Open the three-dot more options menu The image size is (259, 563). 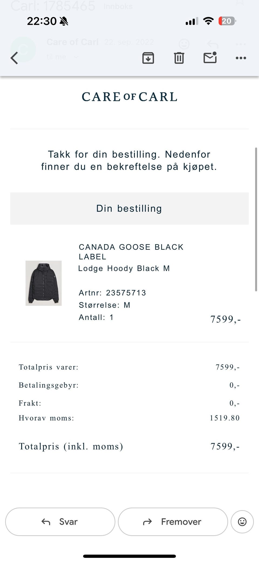click(x=241, y=58)
